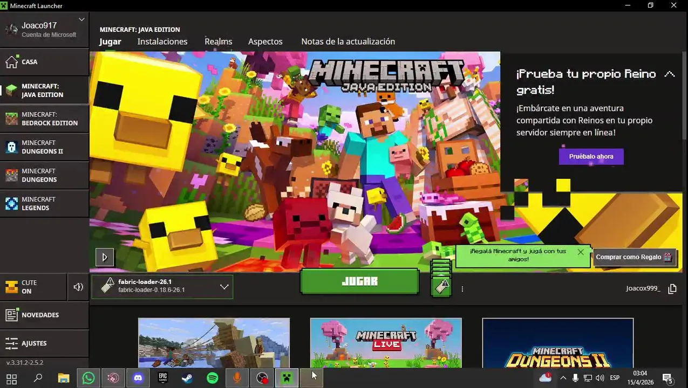Open Spotify from taskbar
This screenshot has height=388, width=688.
212,378
